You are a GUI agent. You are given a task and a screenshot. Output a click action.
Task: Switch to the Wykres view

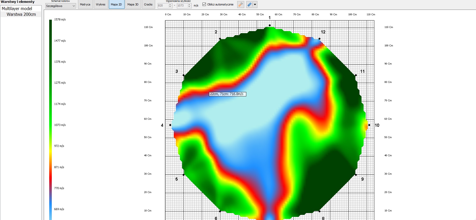(100, 4)
